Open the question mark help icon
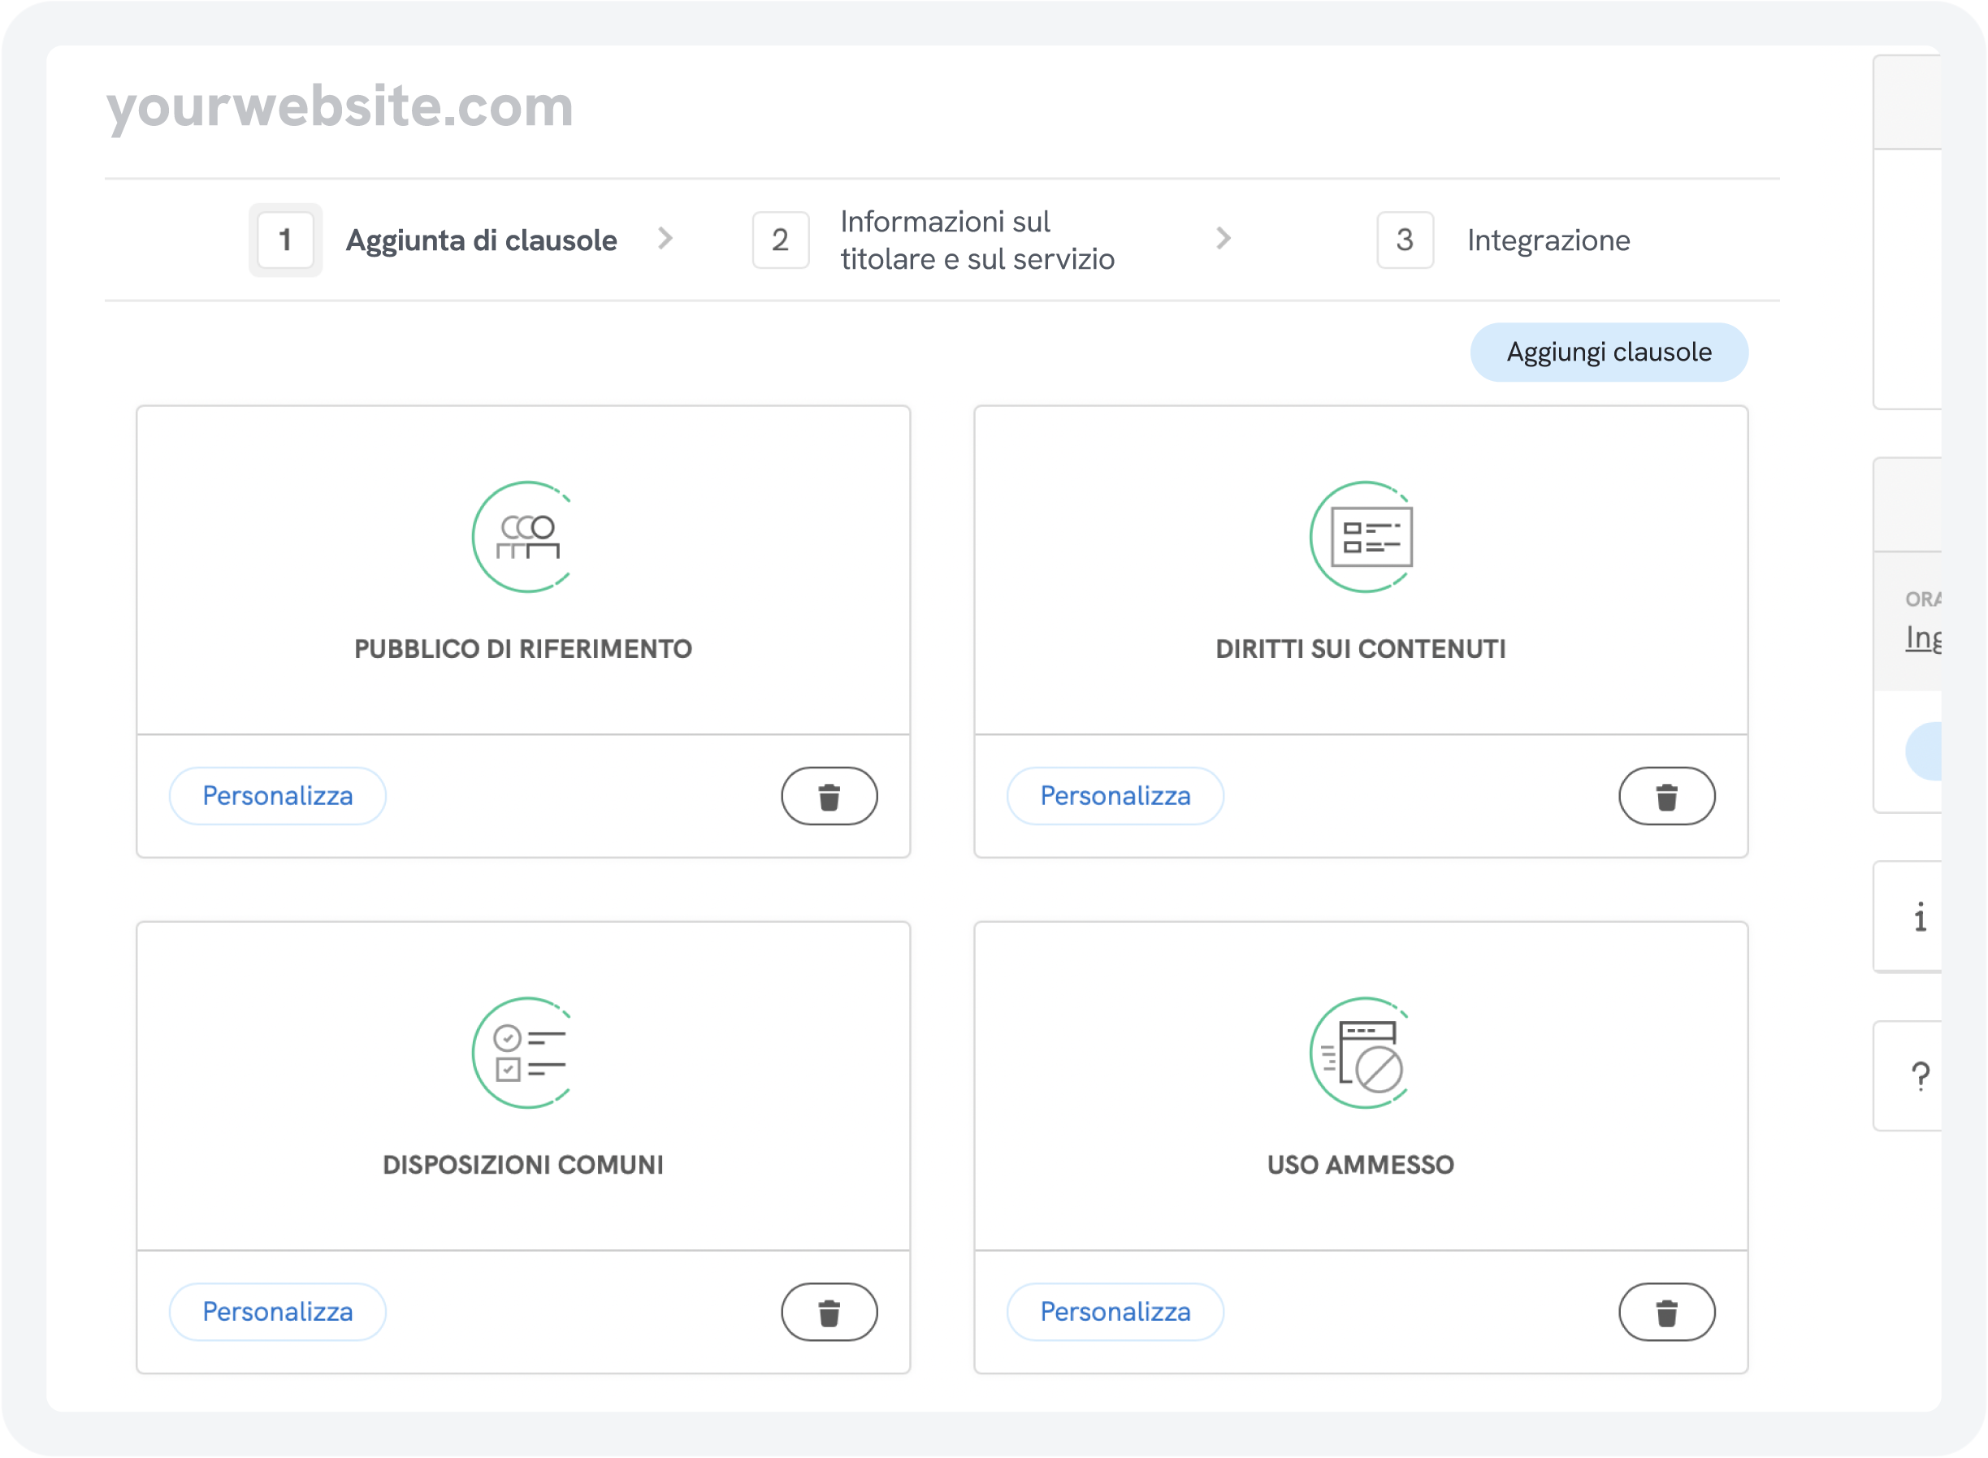The width and height of the screenshot is (1988, 1458). pyautogui.click(x=1919, y=1076)
